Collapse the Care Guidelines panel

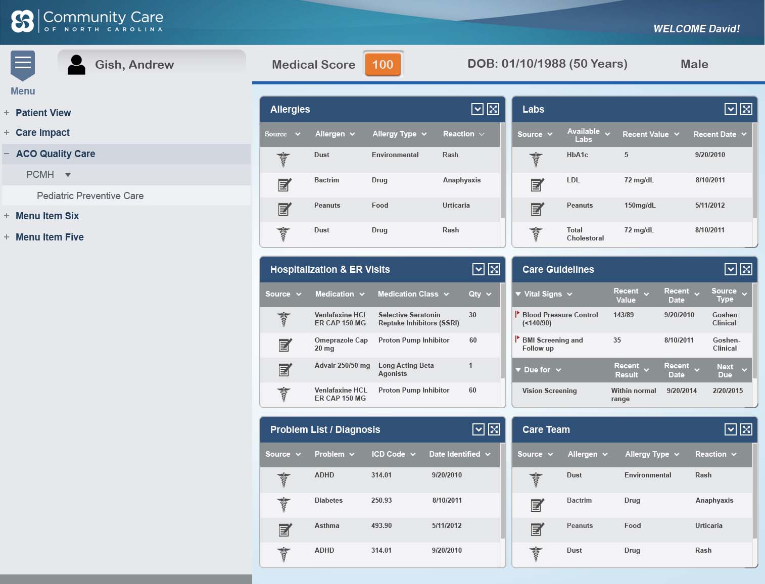click(730, 269)
